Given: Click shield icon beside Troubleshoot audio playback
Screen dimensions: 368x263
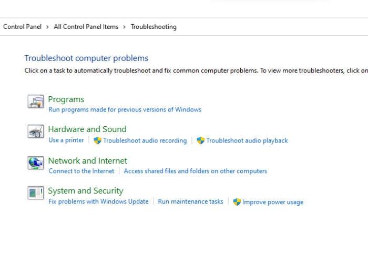Looking at the screenshot, I should (x=201, y=140).
